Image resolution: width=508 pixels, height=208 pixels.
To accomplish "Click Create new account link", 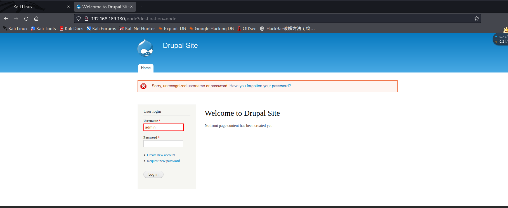I will 161,155.
